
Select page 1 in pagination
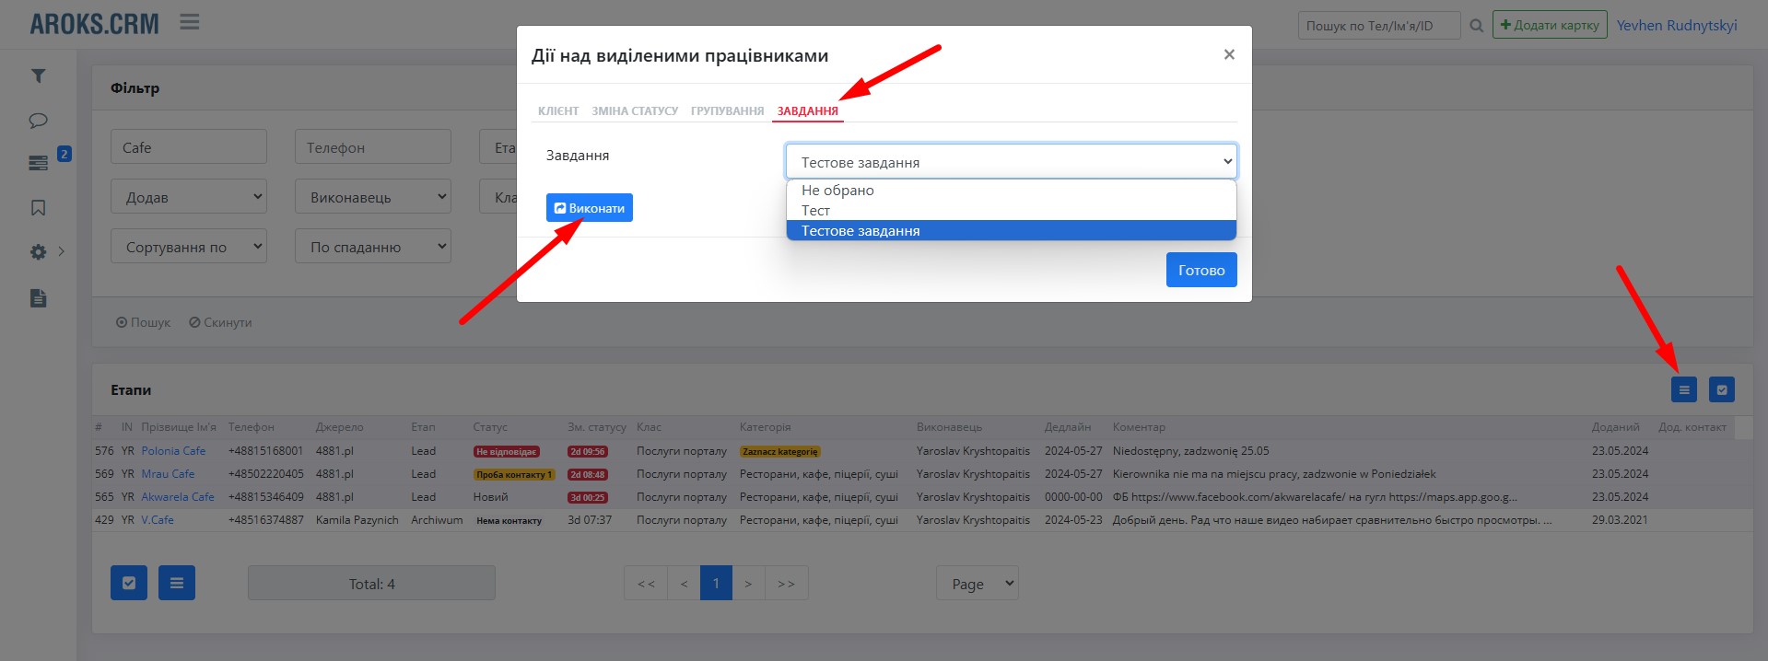[x=716, y=583]
